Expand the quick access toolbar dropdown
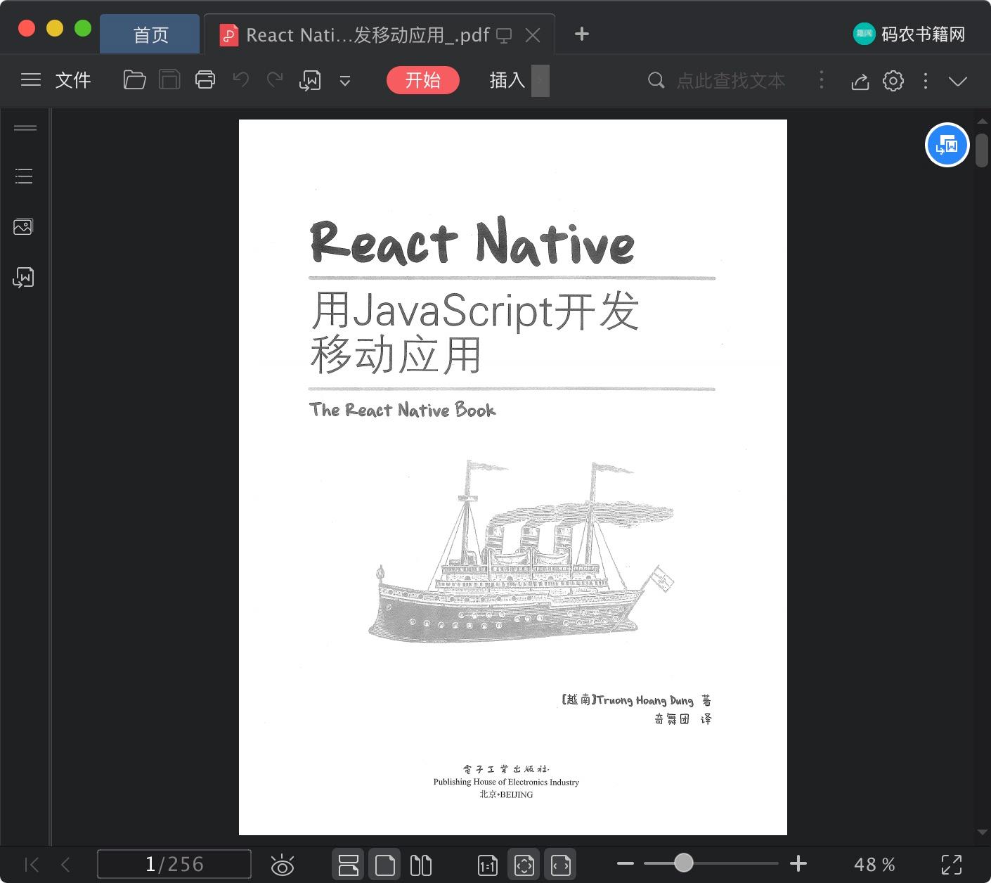This screenshot has width=991, height=883. (345, 81)
